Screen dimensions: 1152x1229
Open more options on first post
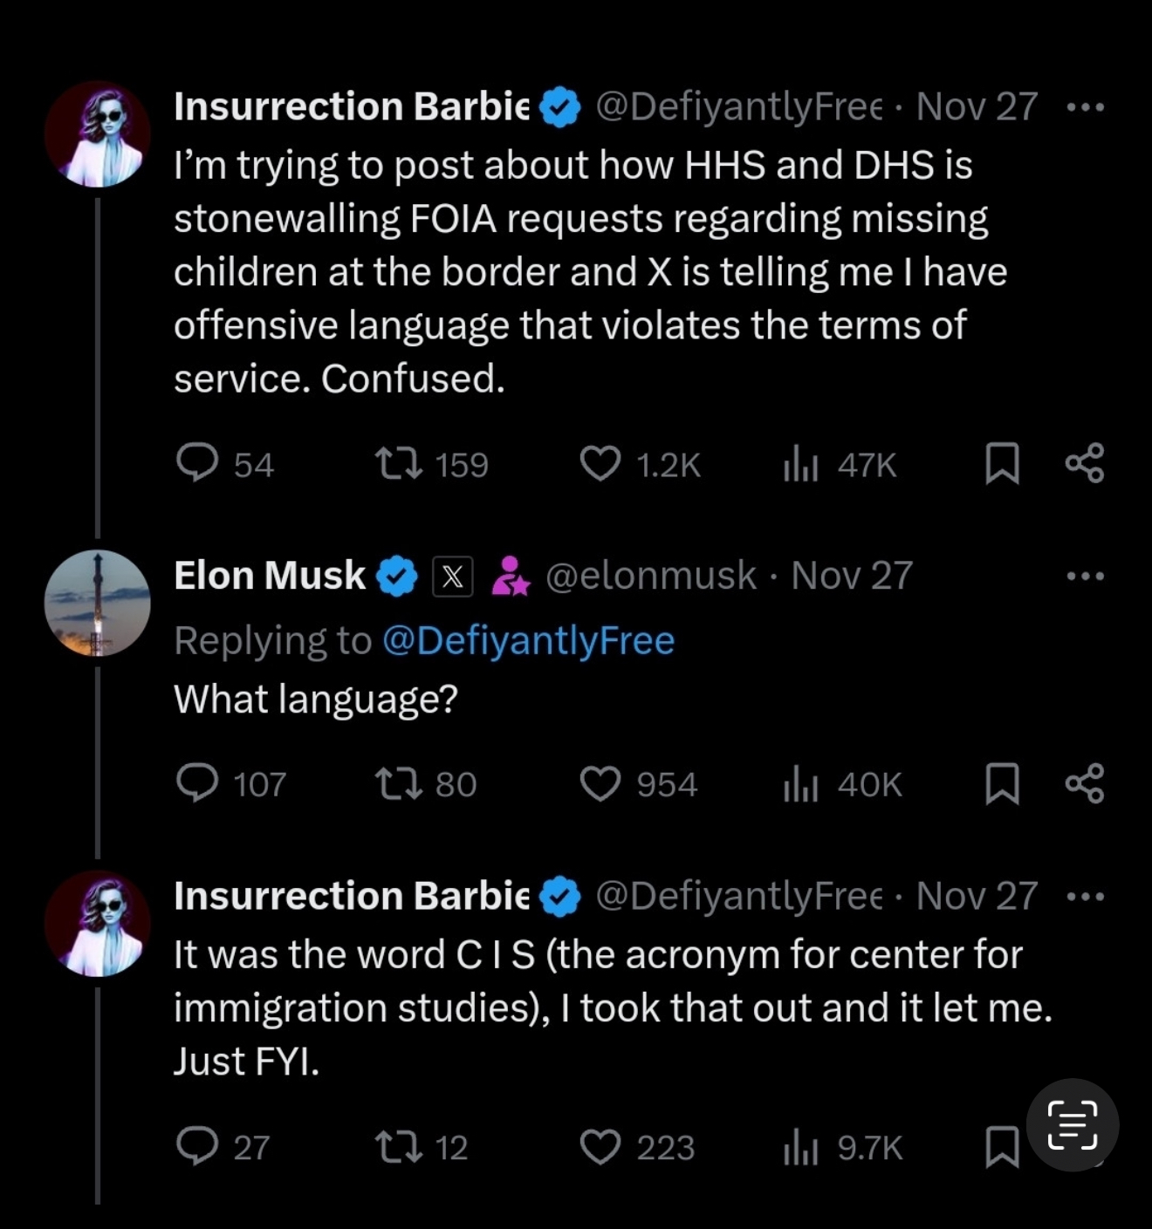[1086, 107]
